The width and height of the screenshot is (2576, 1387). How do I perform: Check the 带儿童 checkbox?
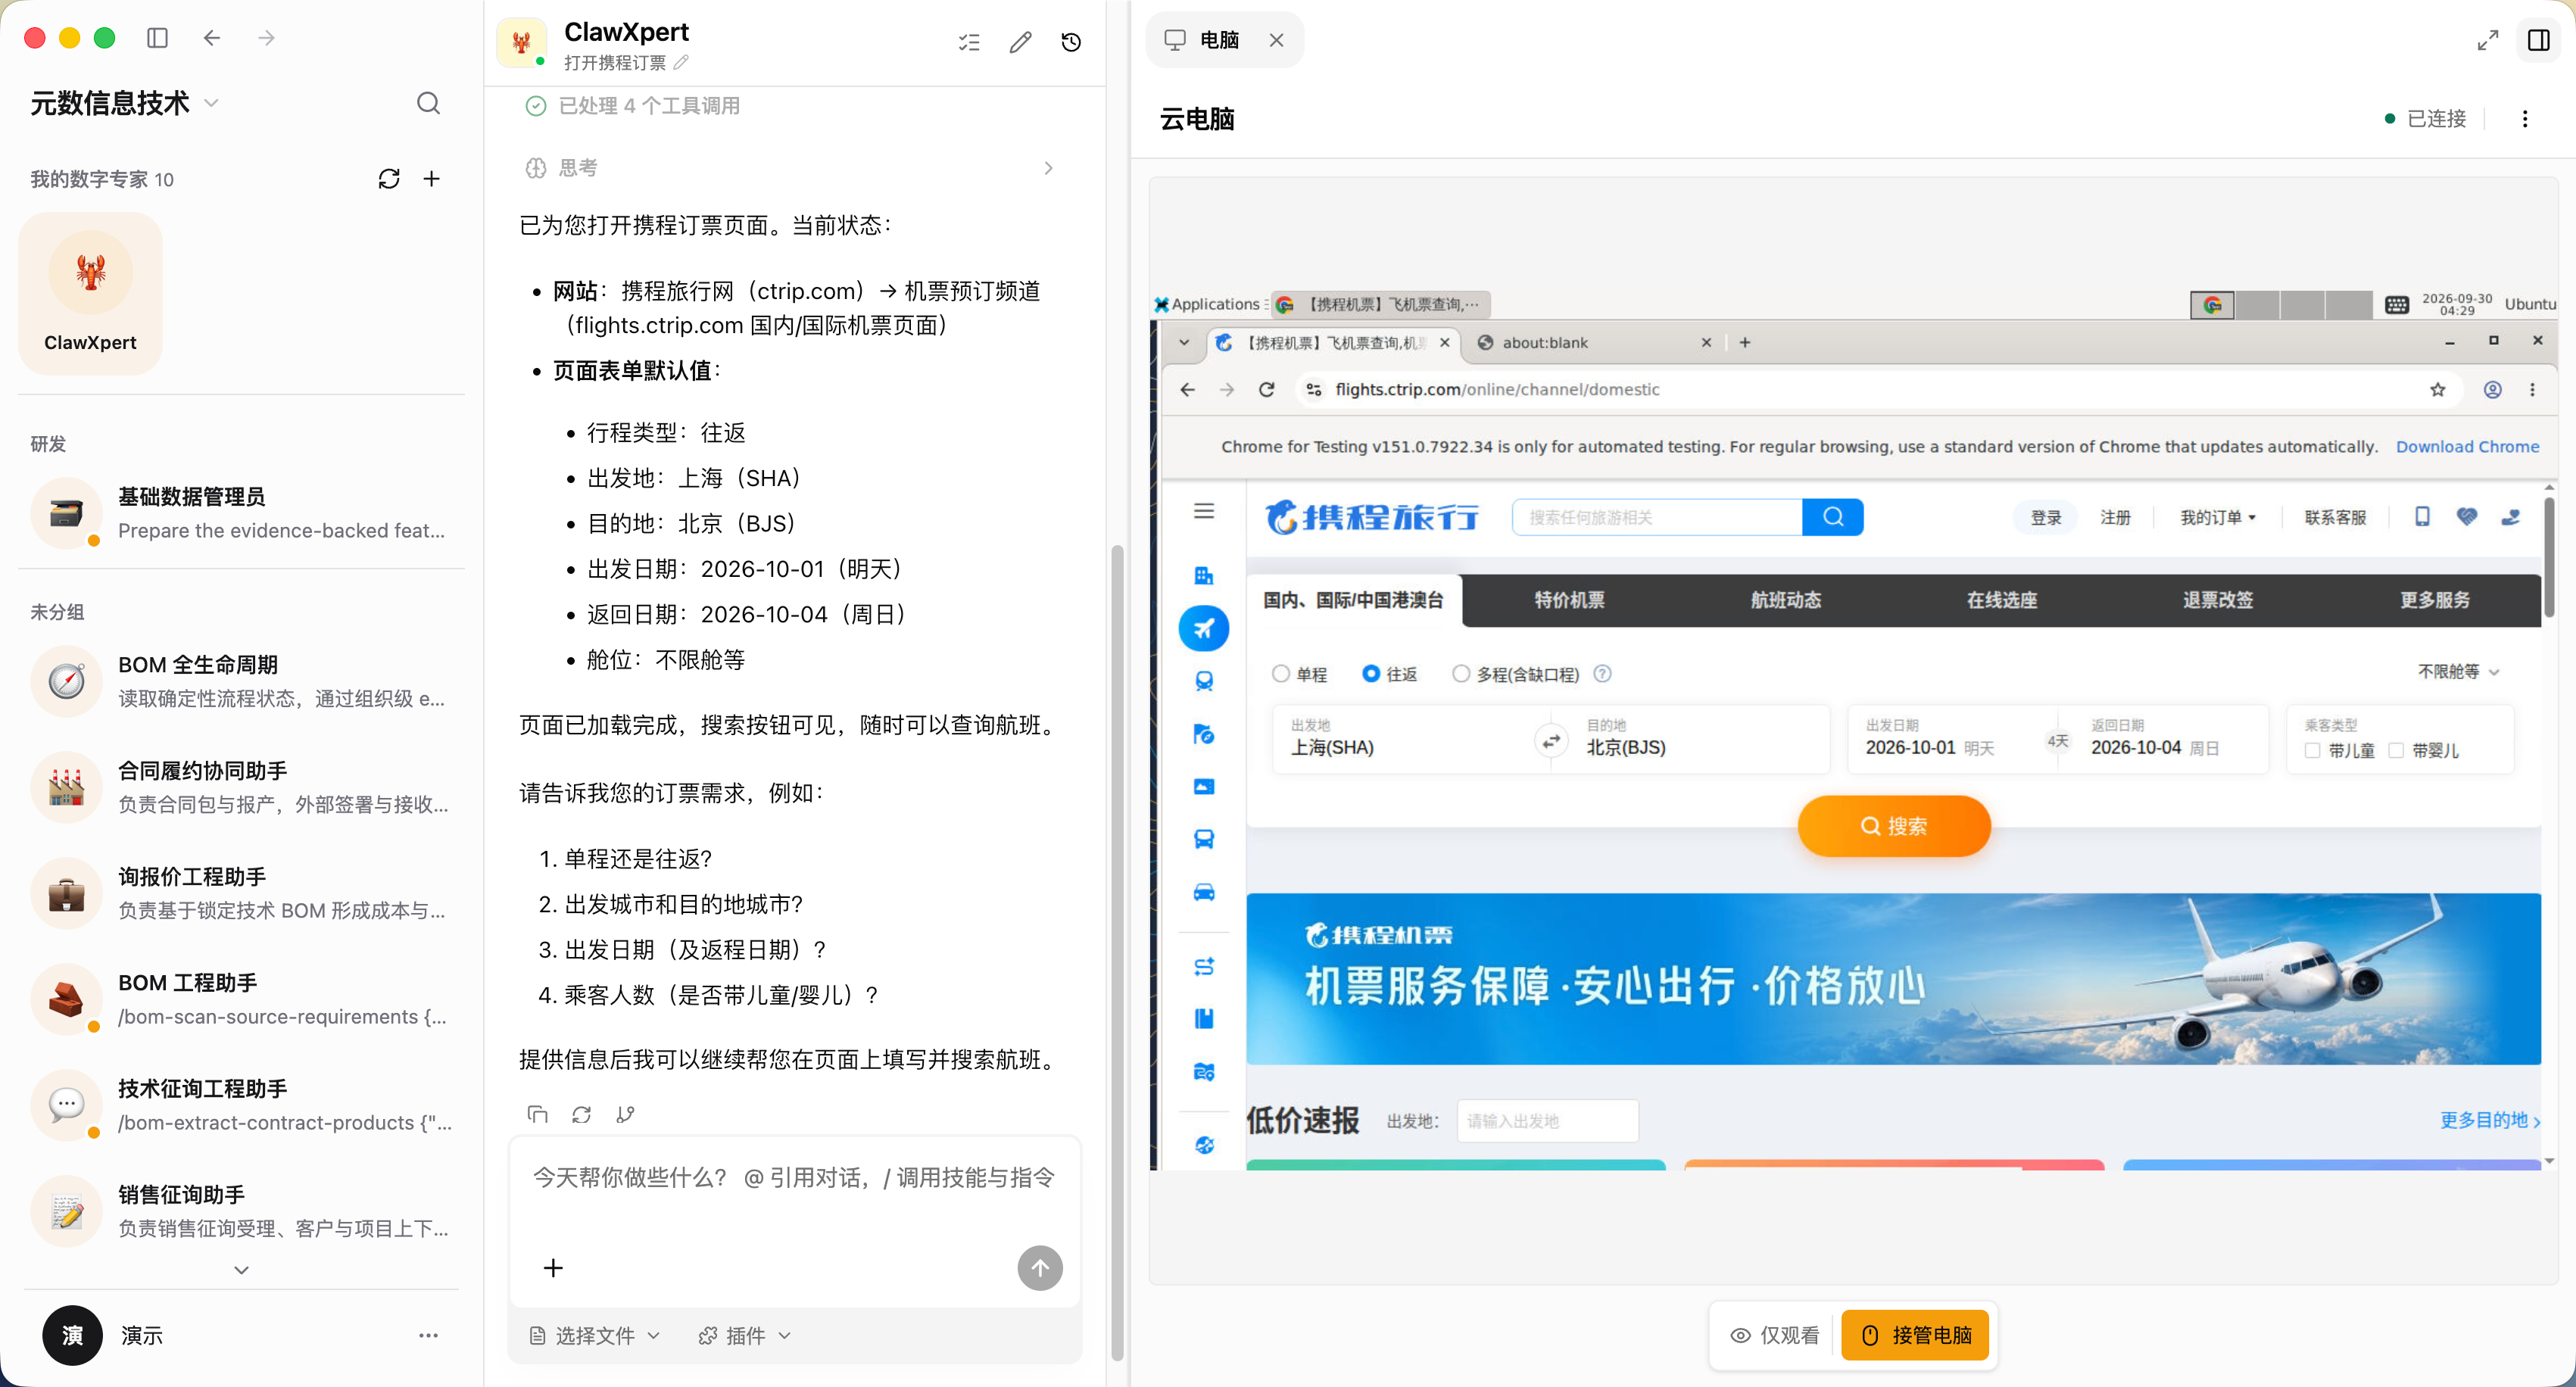pyautogui.click(x=2312, y=750)
